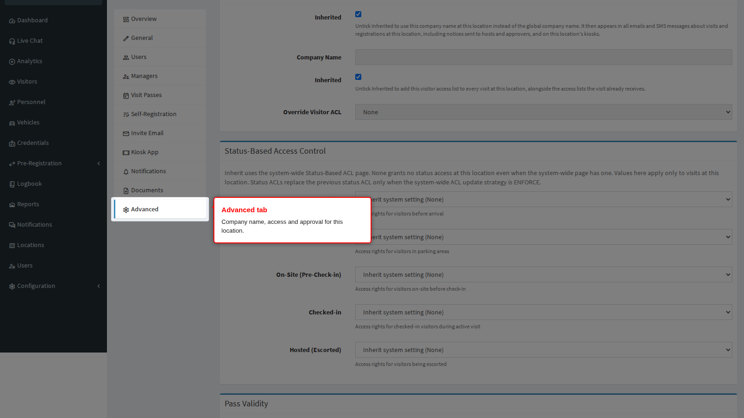Screen dimensions: 744x418
Task: Click the Visit Passes calendar icon
Action: pyautogui.click(x=126, y=96)
